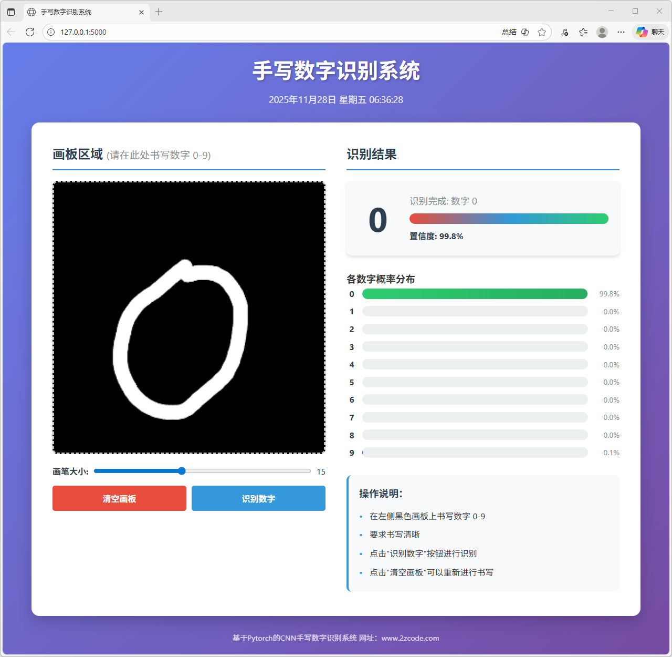Select the 手写数字识别系统 tab

coord(79,12)
